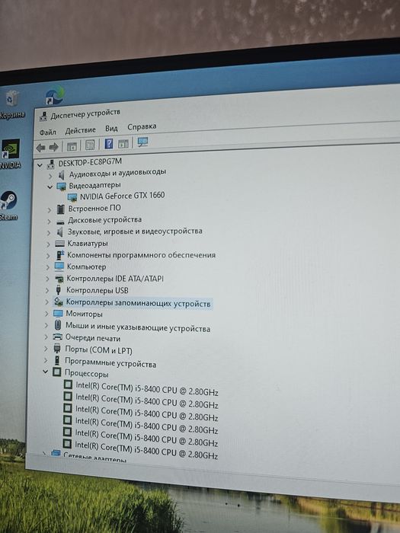
Task: Select DESKTOP-EC8PG7M computer name
Action: pyautogui.click(x=90, y=162)
